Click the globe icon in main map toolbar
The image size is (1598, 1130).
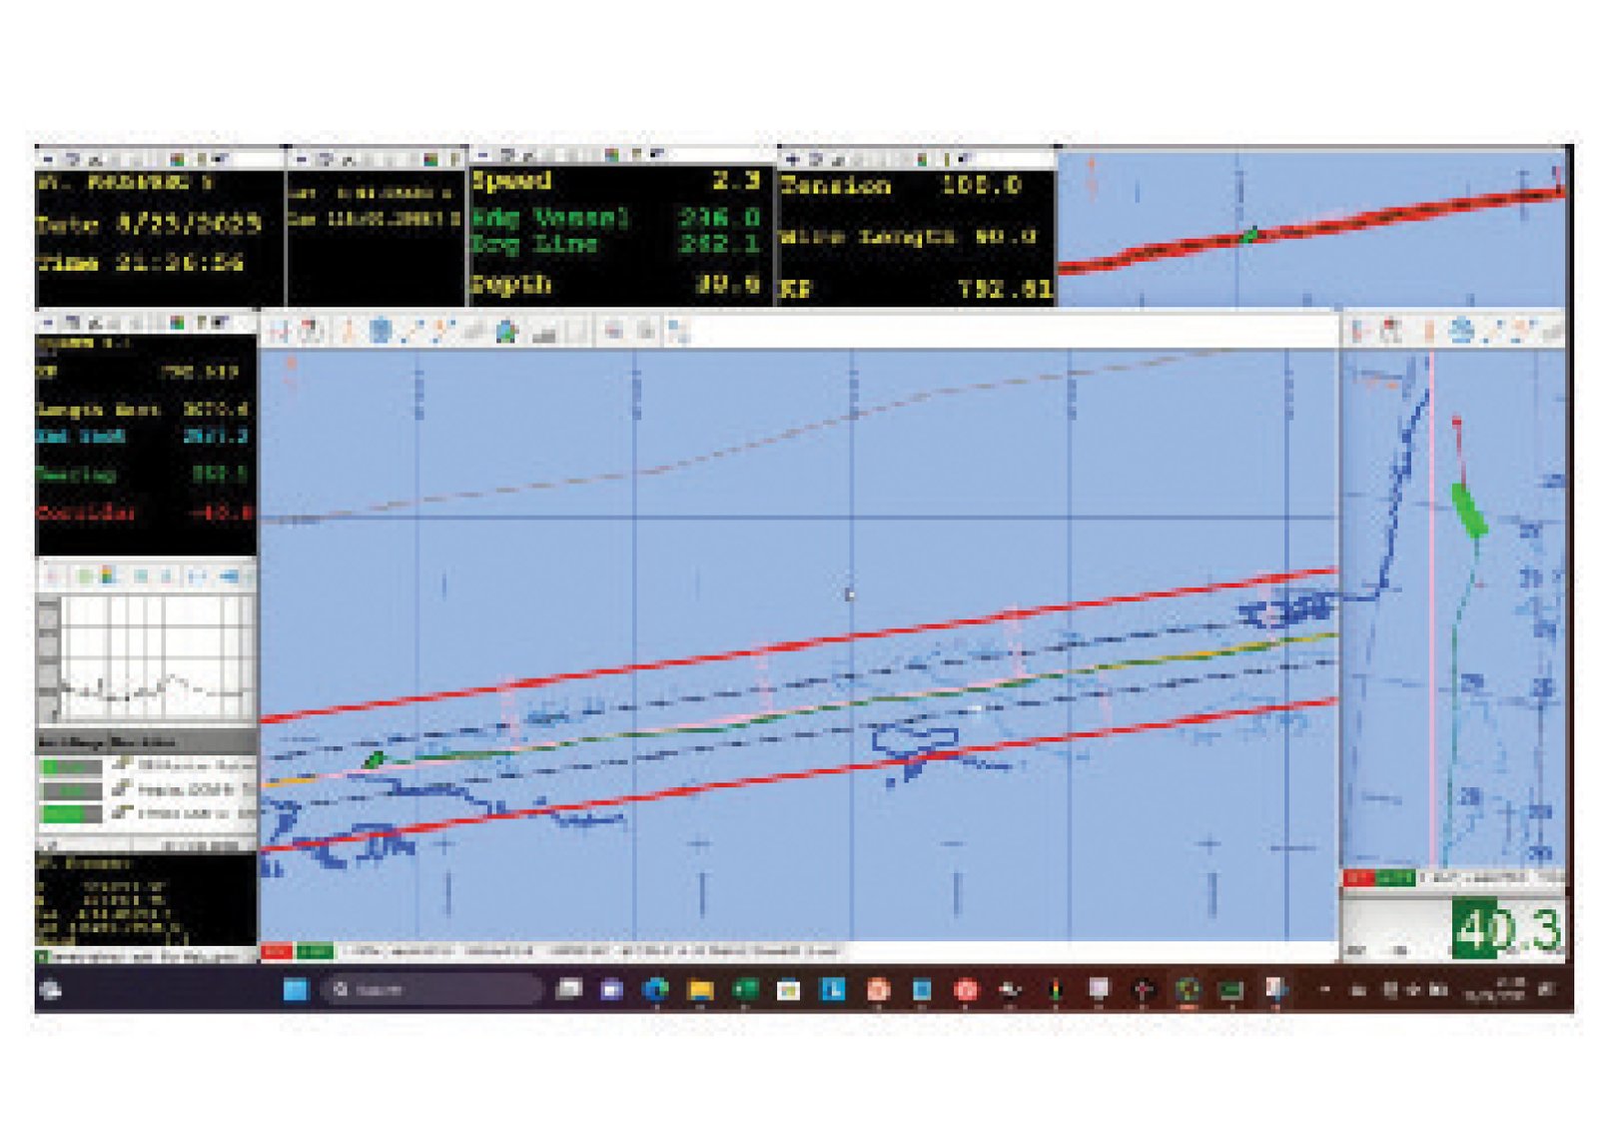click(507, 332)
